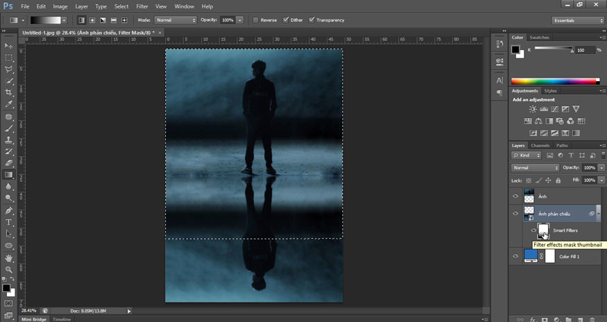Select the Pen tool

8,210
